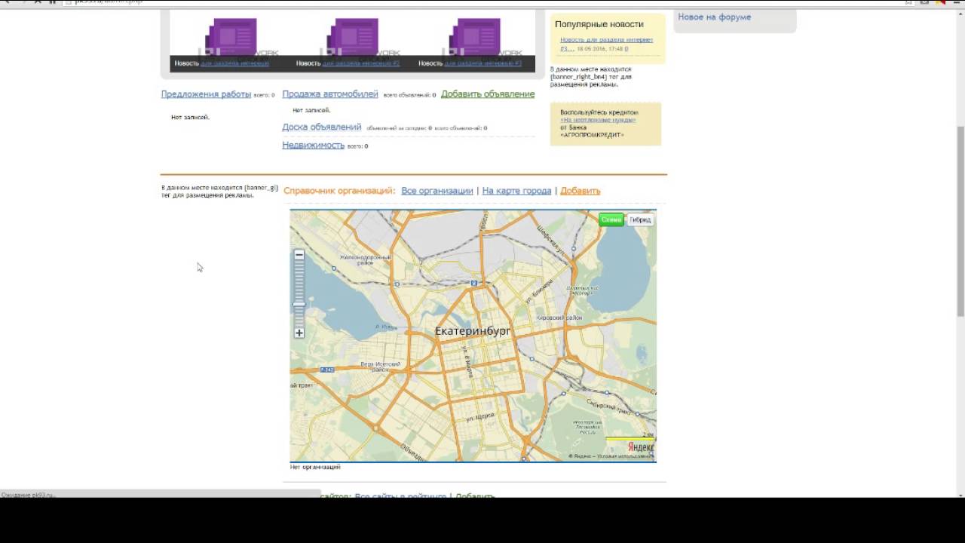Viewport: 965px width, 543px height.
Task: Open the Продажа автомобилей section
Action: click(330, 94)
